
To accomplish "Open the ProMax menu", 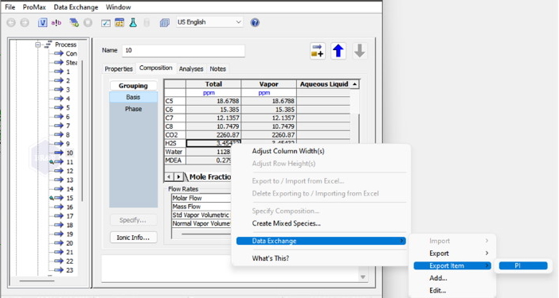I will pos(34,7).
